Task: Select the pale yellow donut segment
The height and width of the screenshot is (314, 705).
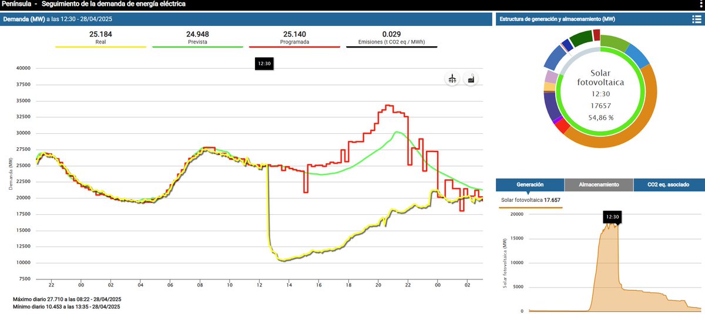Action: coord(549,86)
